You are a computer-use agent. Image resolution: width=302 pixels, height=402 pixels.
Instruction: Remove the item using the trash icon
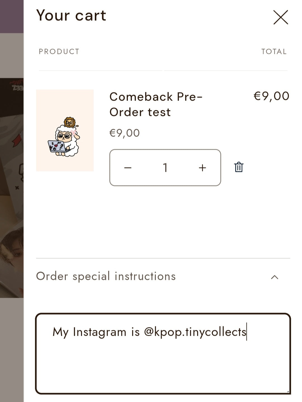(239, 167)
